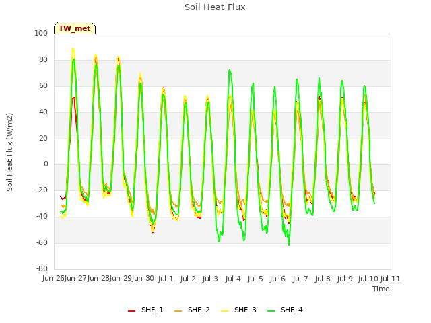Click the Jul 11 x-axis date label
Image resolution: width=431 pixels, height=323 pixels.
(x=391, y=279)
